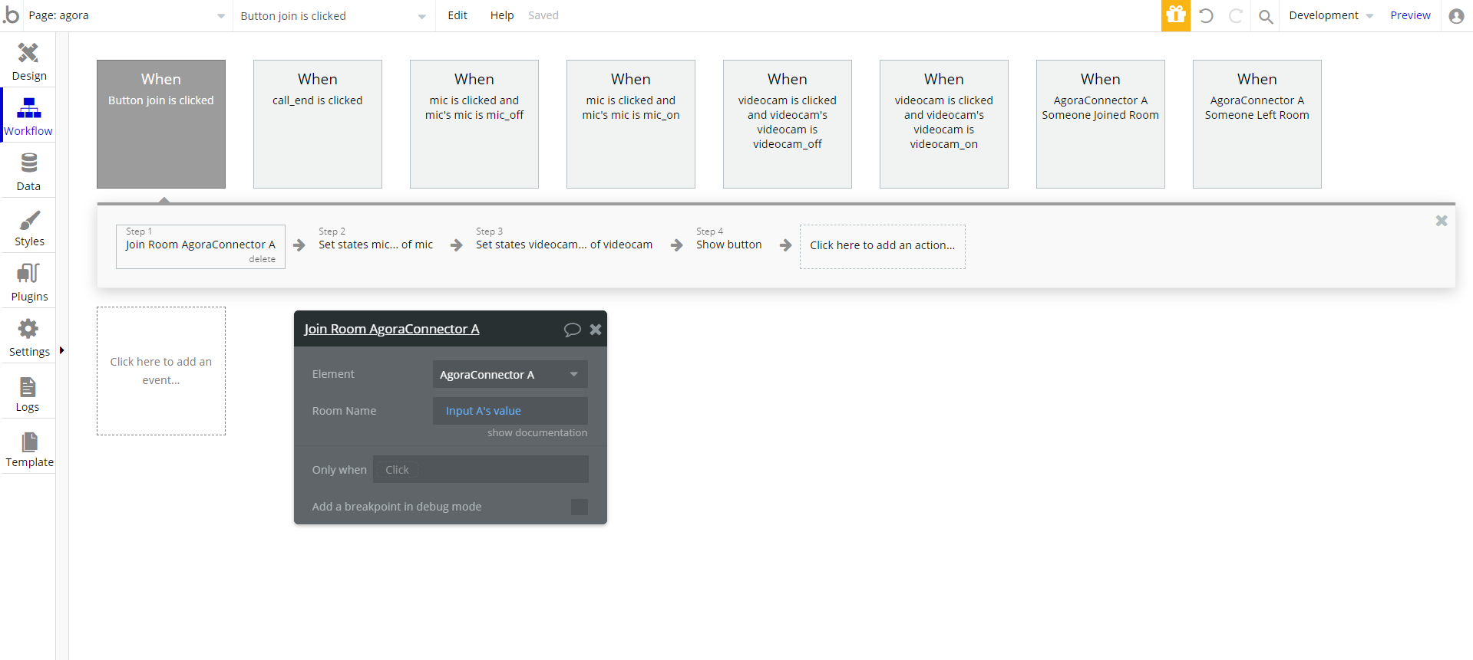
Task: Switch to Workflow tab in sidebar
Action: point(28,117)
